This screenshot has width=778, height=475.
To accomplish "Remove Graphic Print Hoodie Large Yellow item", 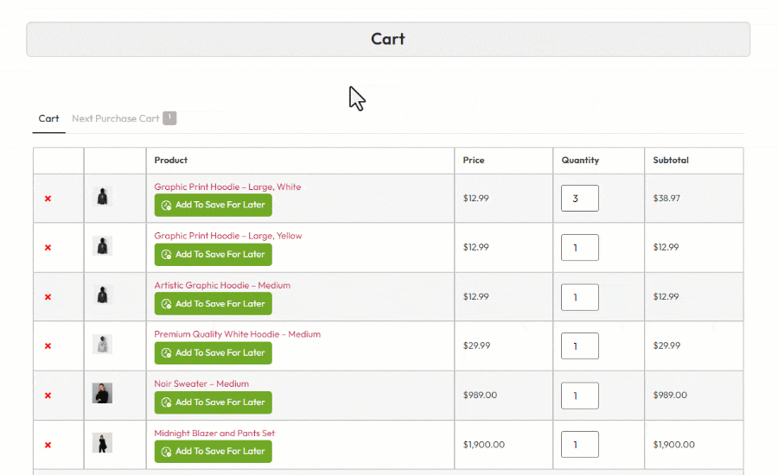I will click(48, 248).
